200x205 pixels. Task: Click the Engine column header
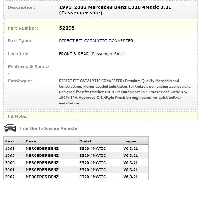pyautogui.click(x=131, y=141)
